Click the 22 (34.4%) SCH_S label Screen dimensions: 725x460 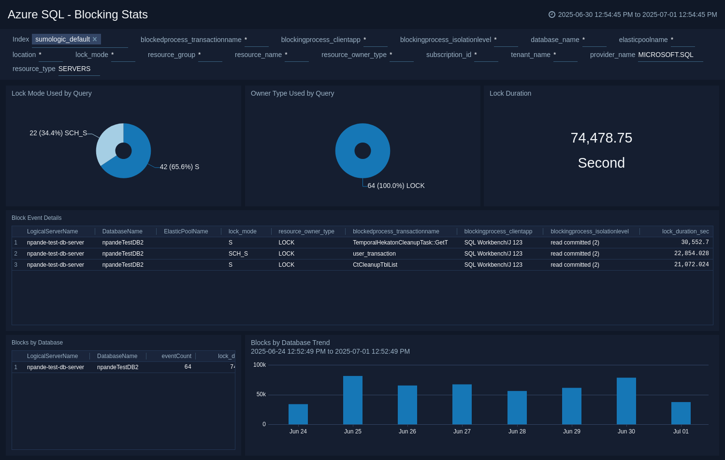[x=58, y=133]
